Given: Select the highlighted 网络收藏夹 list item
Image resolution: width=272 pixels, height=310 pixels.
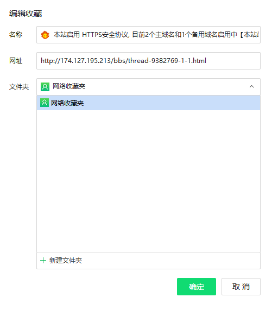Looking at the screenshot, I should 148,103.
